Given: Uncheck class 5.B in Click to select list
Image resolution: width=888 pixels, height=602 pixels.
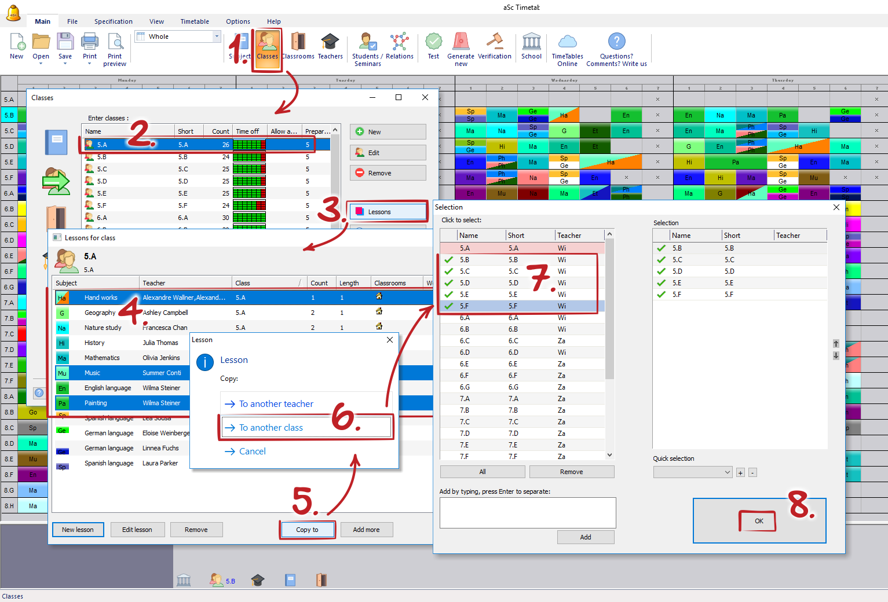Looking at the screenshot, I should (449, 260).
